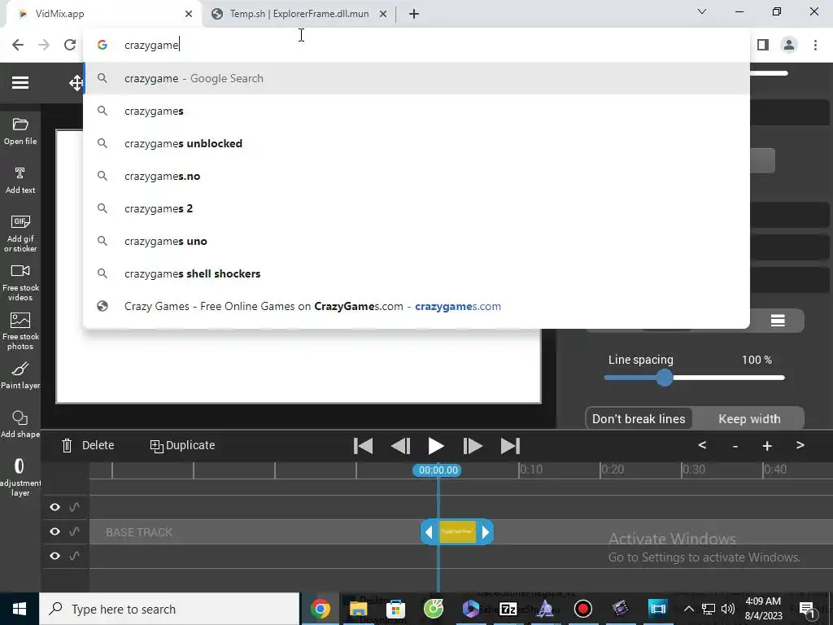Open the Windows Start menu
The image size is (833, 625).
pyautogui.click(x=20, y=609)
